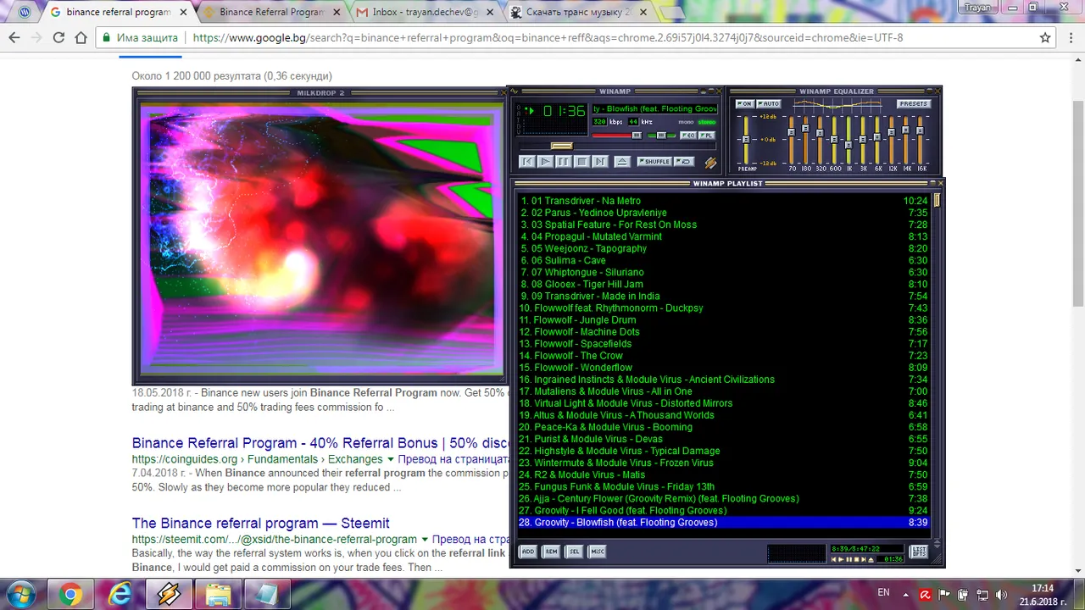Select track 1 Transdriver - Na Metro
The image size is (1085, 610).
coord(723,202)
